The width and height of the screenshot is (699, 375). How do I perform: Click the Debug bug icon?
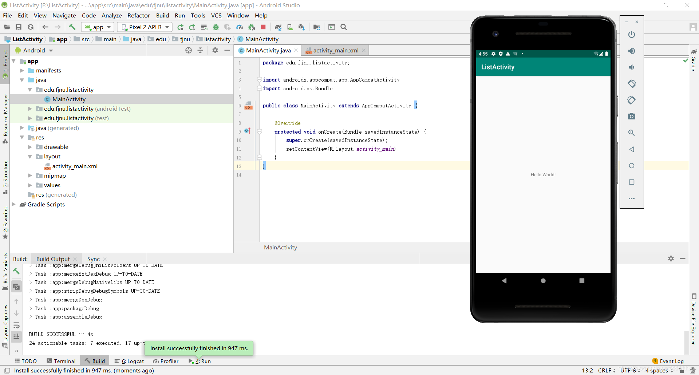[216, 27]
